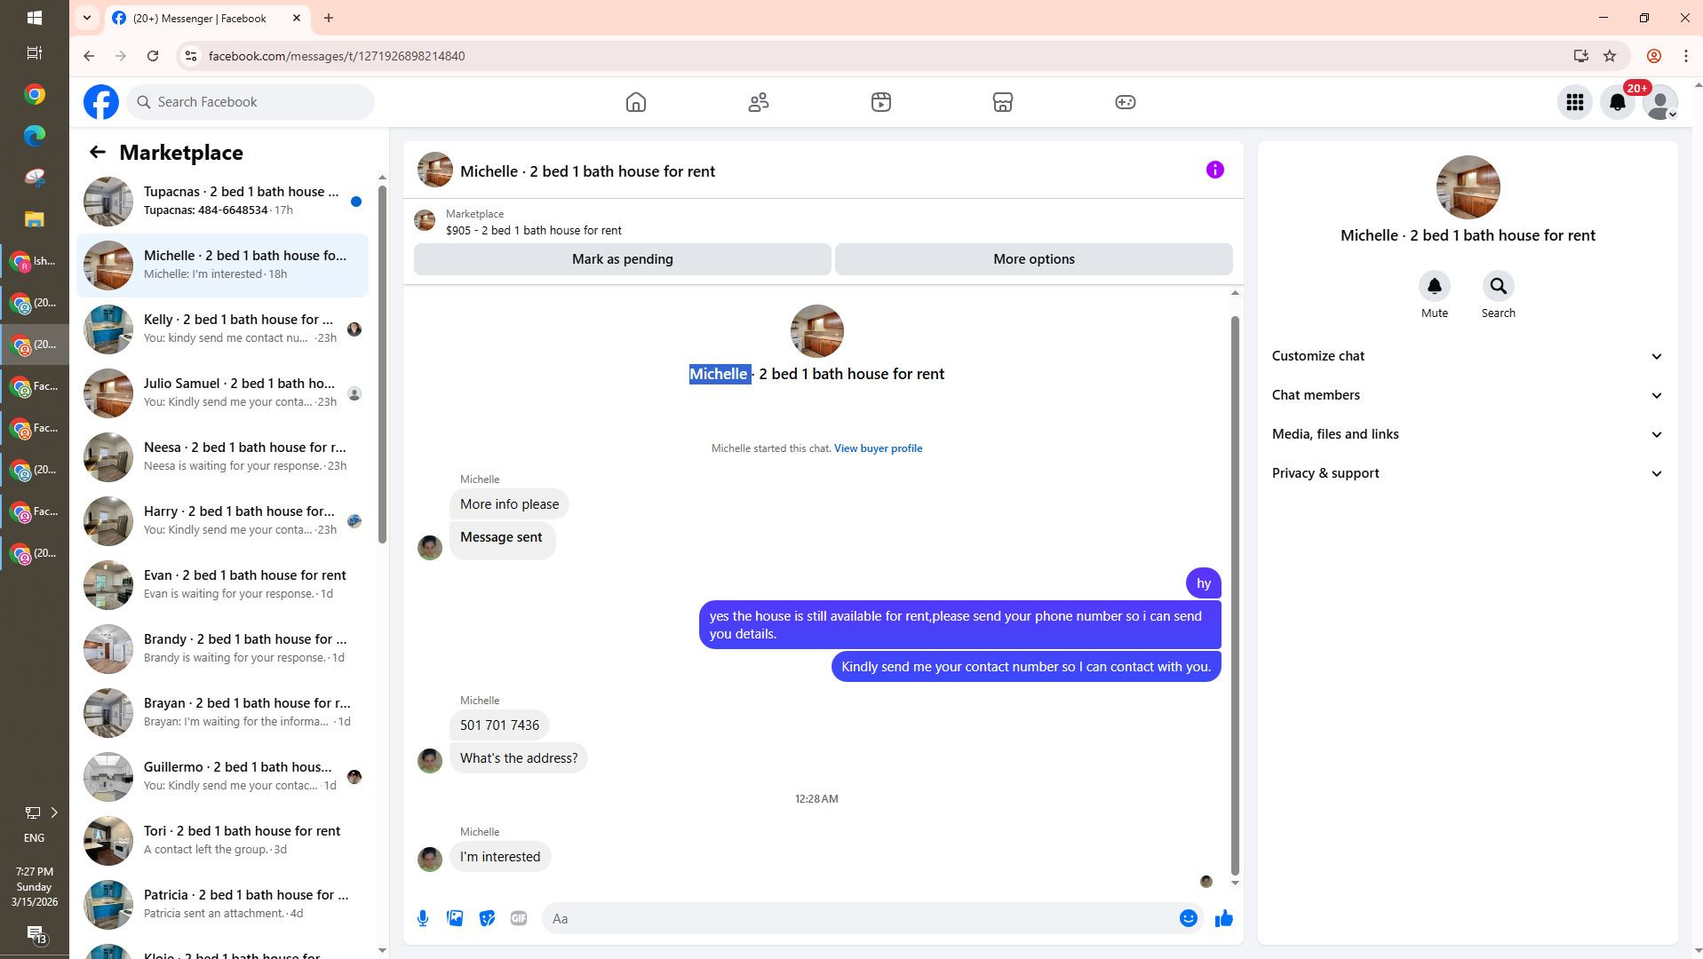Attach a photo or file
This screenshot has width=1703, height=959.
(455, 918)
